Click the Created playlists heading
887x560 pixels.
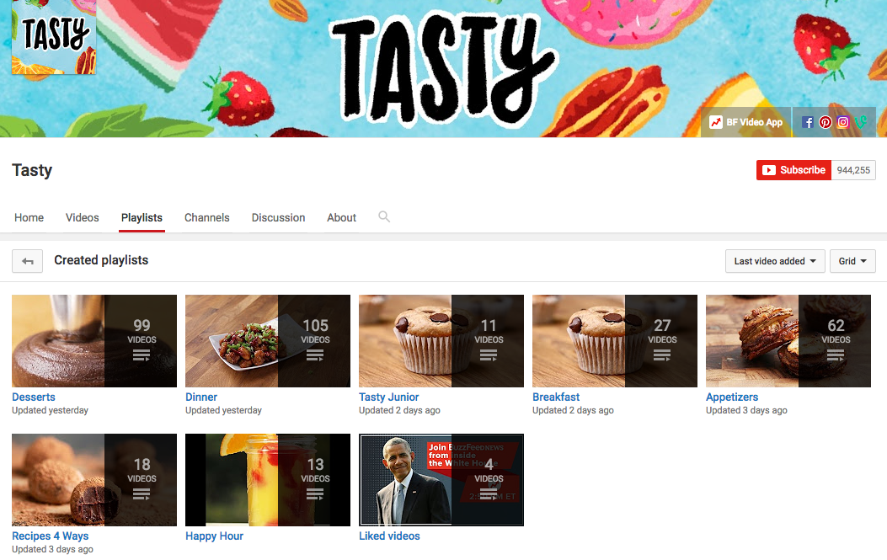click(x=101, y=260)
